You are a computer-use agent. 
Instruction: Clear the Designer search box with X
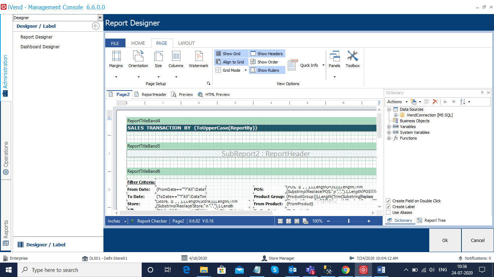pos(100,18)
